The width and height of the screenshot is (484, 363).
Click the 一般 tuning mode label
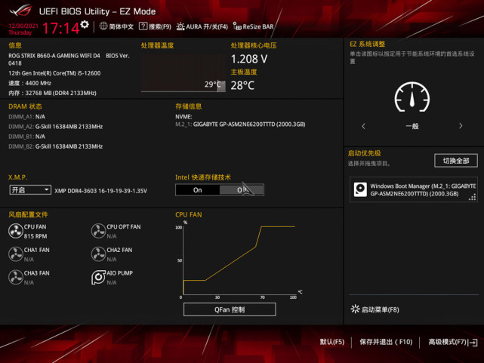412,126
